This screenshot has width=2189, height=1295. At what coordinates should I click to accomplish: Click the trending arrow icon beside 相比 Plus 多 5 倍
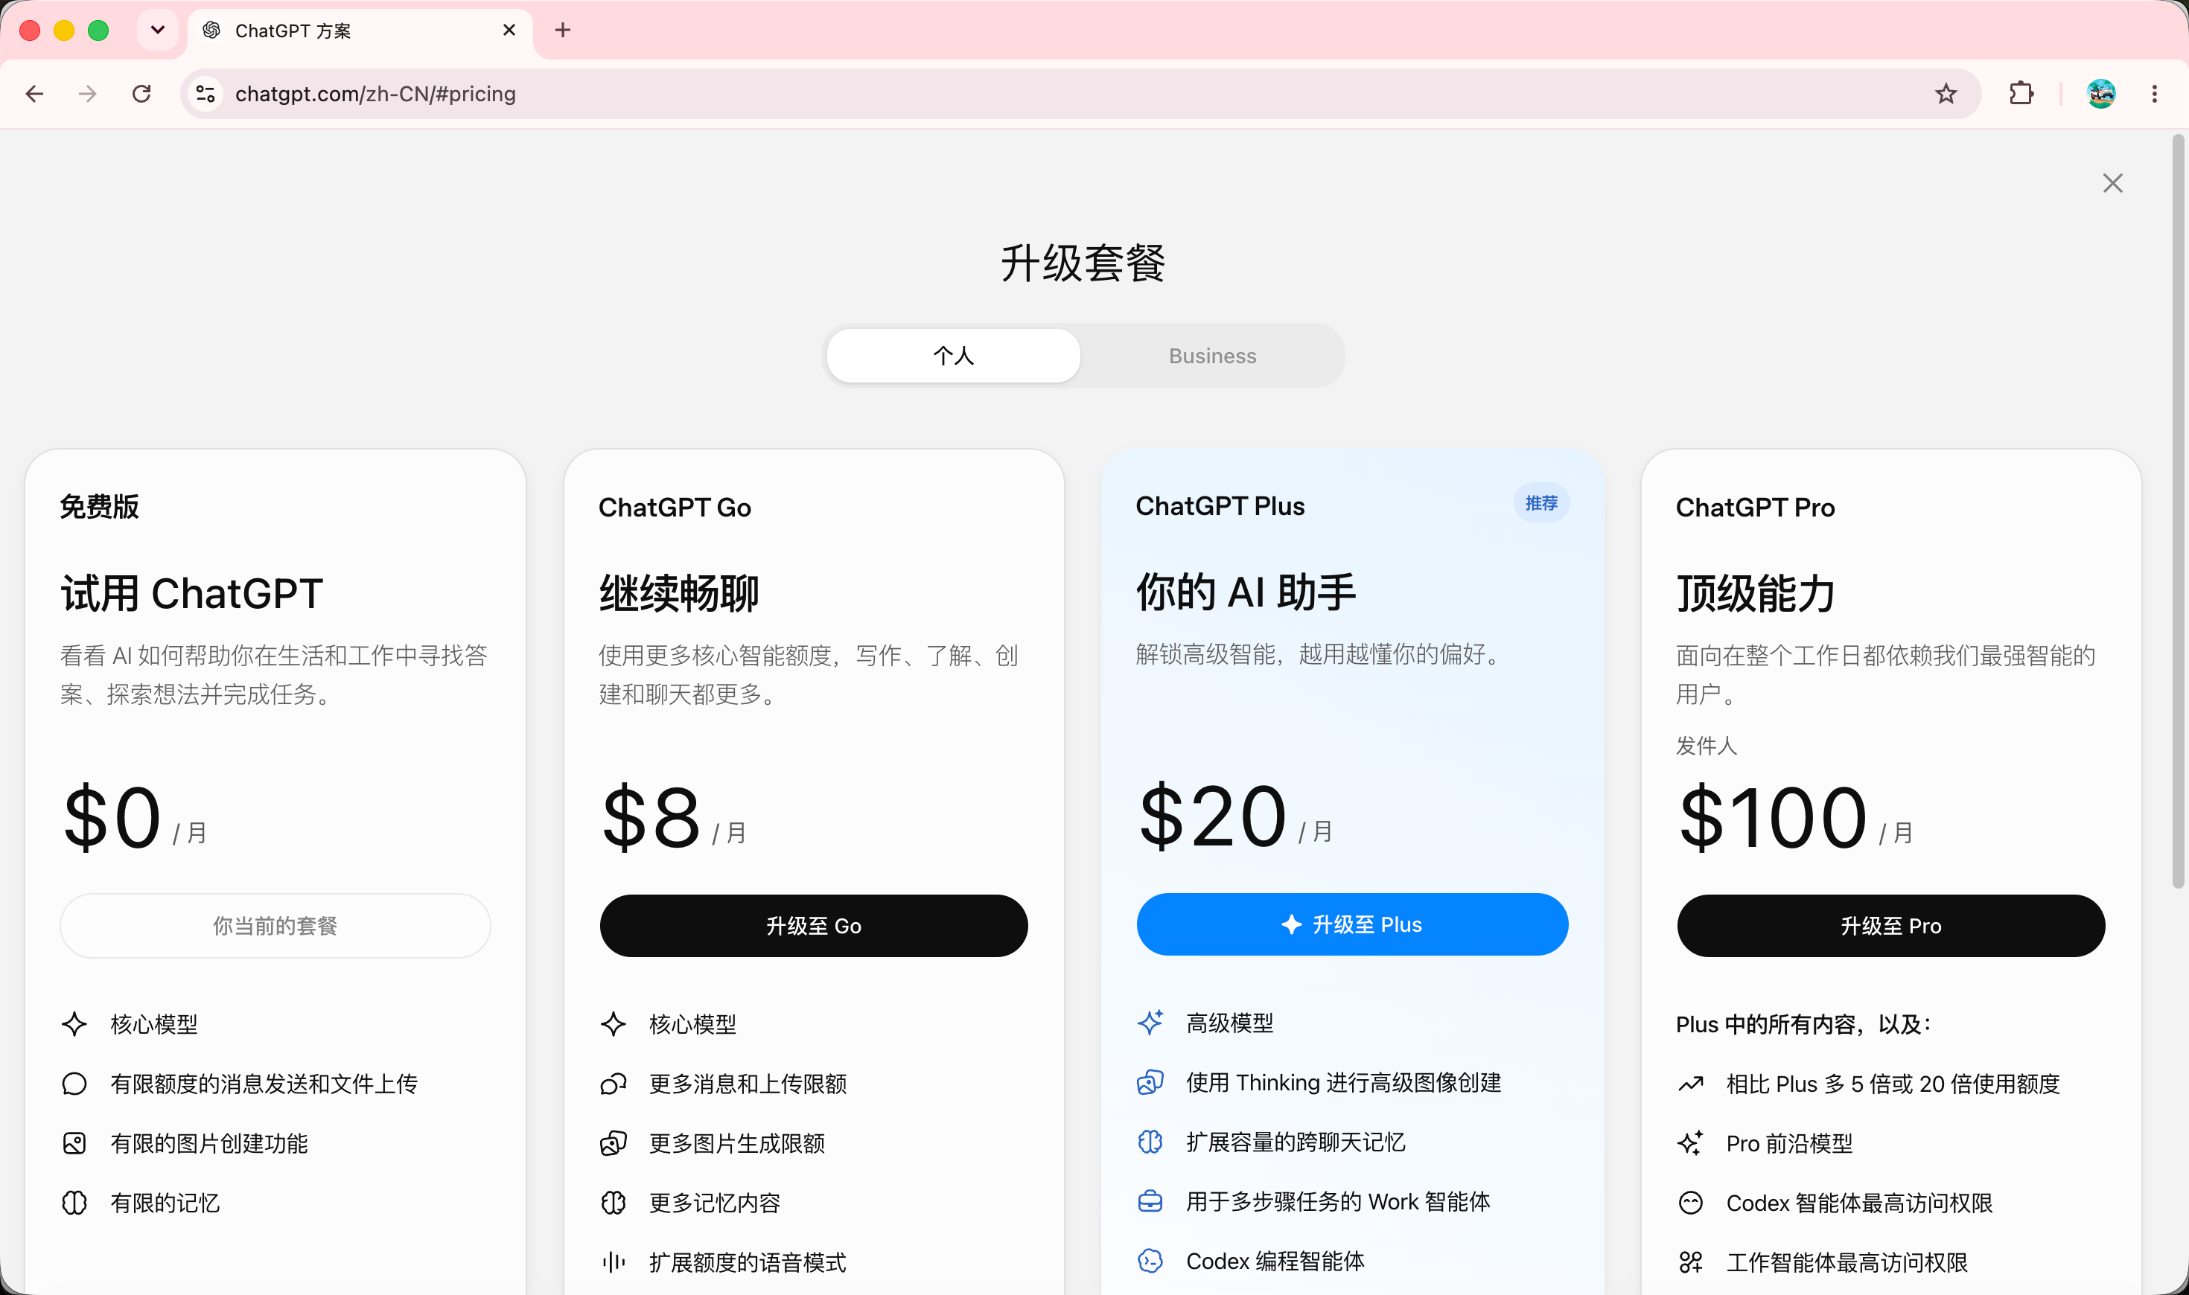[1691, 1084]
